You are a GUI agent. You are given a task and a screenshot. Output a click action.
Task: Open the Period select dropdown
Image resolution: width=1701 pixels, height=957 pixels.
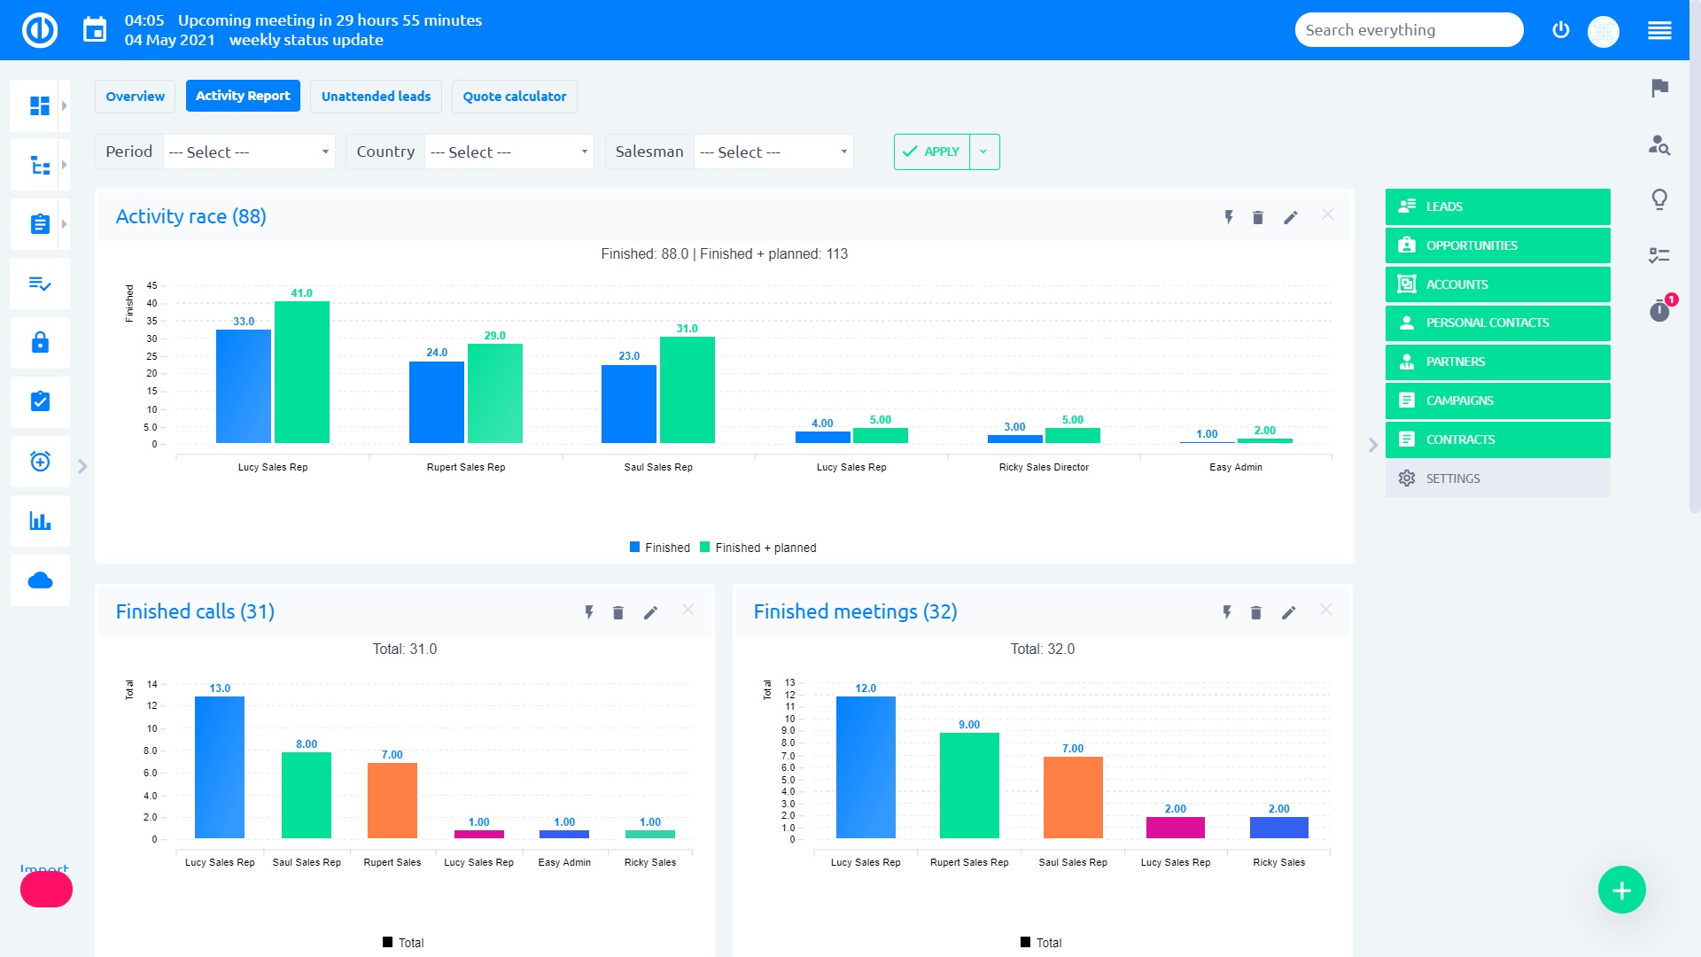pyautogui.click(x=248, y=152)
